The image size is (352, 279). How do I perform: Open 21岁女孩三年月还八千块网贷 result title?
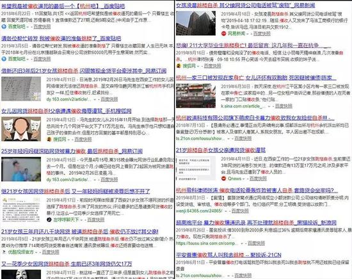tap(80, 231)
